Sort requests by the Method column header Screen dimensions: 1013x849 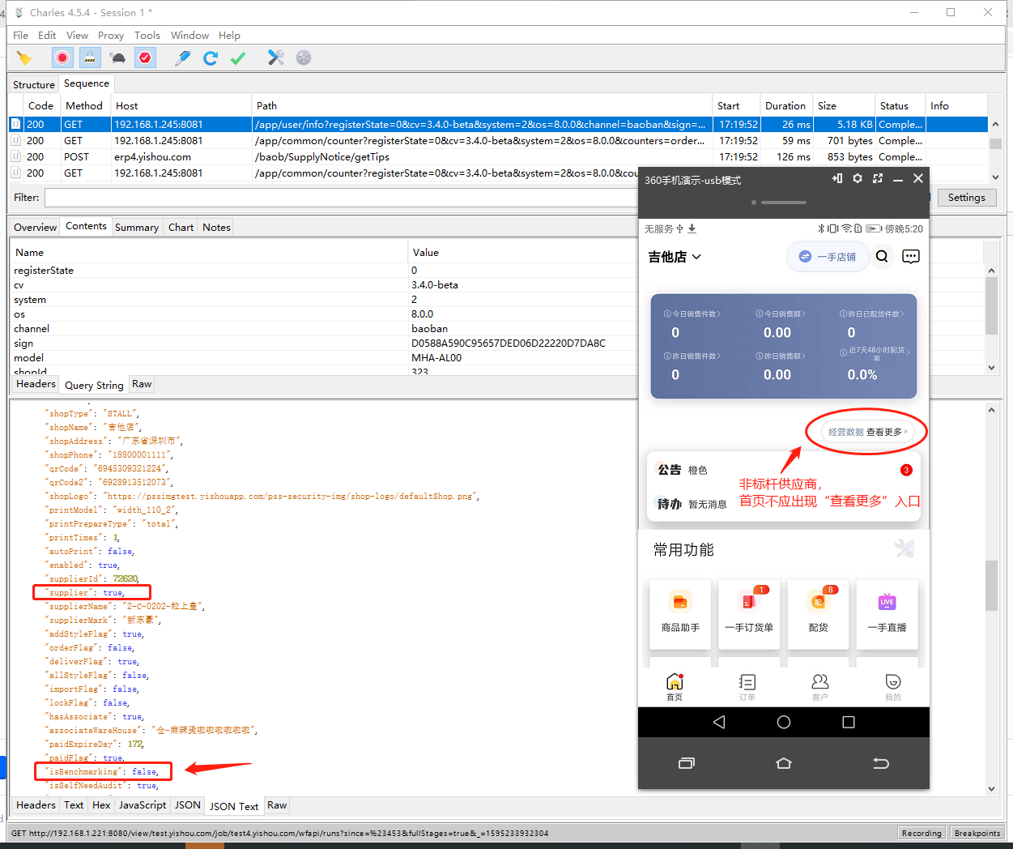click(84, 106)
